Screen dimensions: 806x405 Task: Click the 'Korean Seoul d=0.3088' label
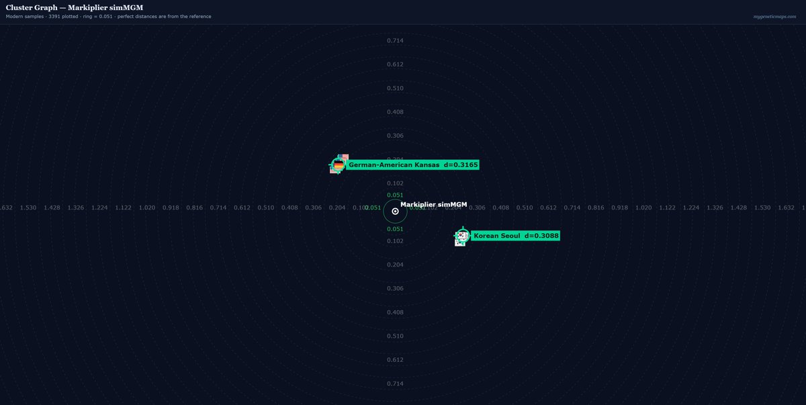coord(516,236)
